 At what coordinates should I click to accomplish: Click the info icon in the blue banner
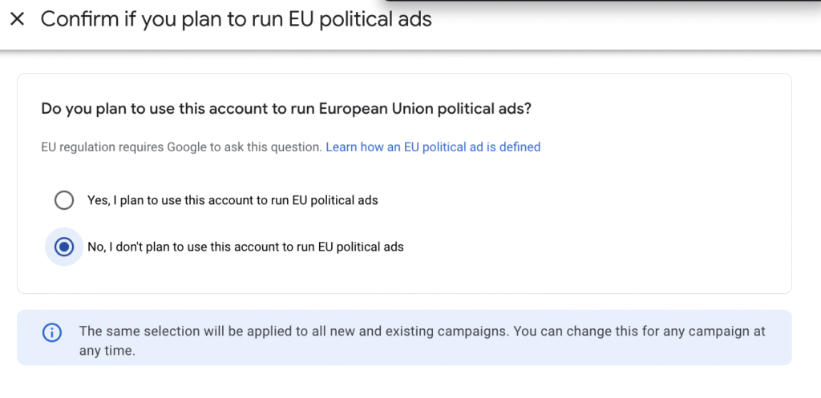(52, 332)
